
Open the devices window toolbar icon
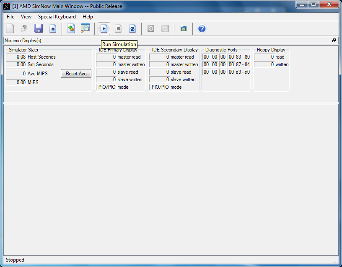coord(71,28)
